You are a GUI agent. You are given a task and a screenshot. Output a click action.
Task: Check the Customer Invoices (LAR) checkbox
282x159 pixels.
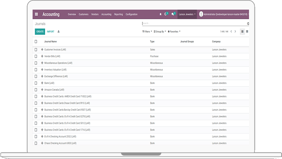pyautogui.click(x=36, y=49)
